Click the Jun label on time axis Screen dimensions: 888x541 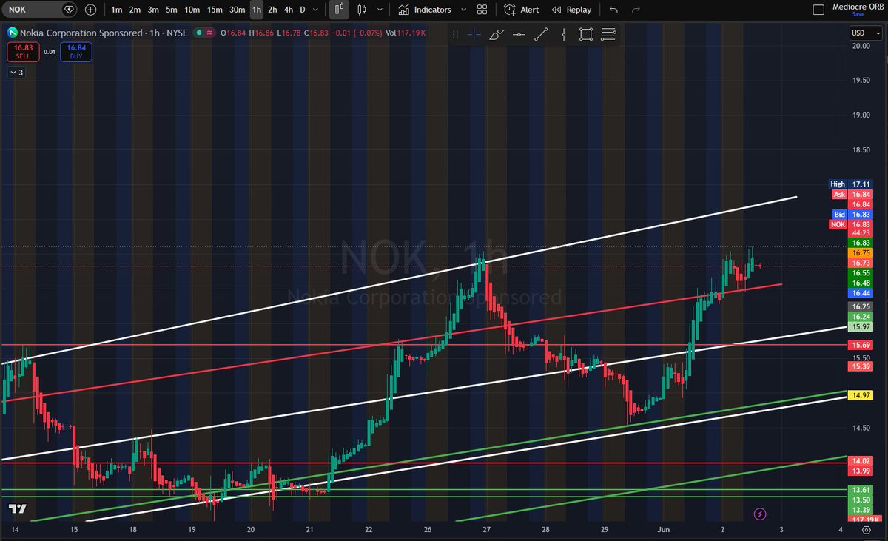[x=664, y=530]
